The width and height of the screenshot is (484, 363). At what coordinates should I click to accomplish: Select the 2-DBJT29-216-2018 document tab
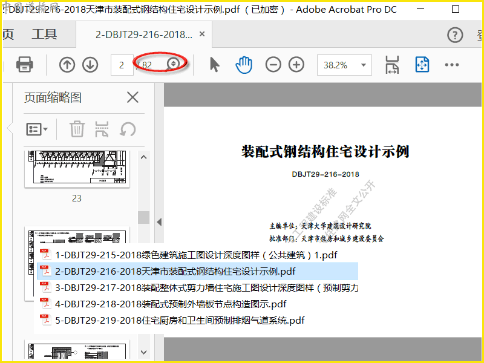pyautogui.click(x=144, y=34)
